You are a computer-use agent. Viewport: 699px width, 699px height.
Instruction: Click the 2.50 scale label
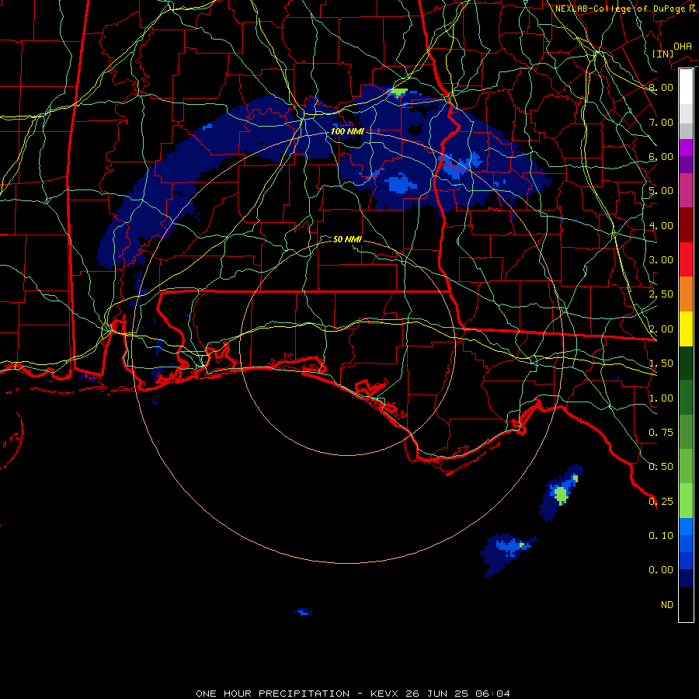coord(661,294)
